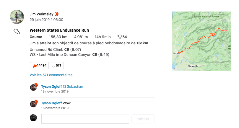Click the orange subscriber chevron badge by Jim Walmsley
This screenshot has height=128, width=239.
(57, 14)
